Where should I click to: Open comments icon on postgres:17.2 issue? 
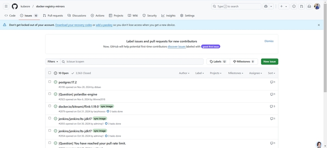tap(273, 82)
